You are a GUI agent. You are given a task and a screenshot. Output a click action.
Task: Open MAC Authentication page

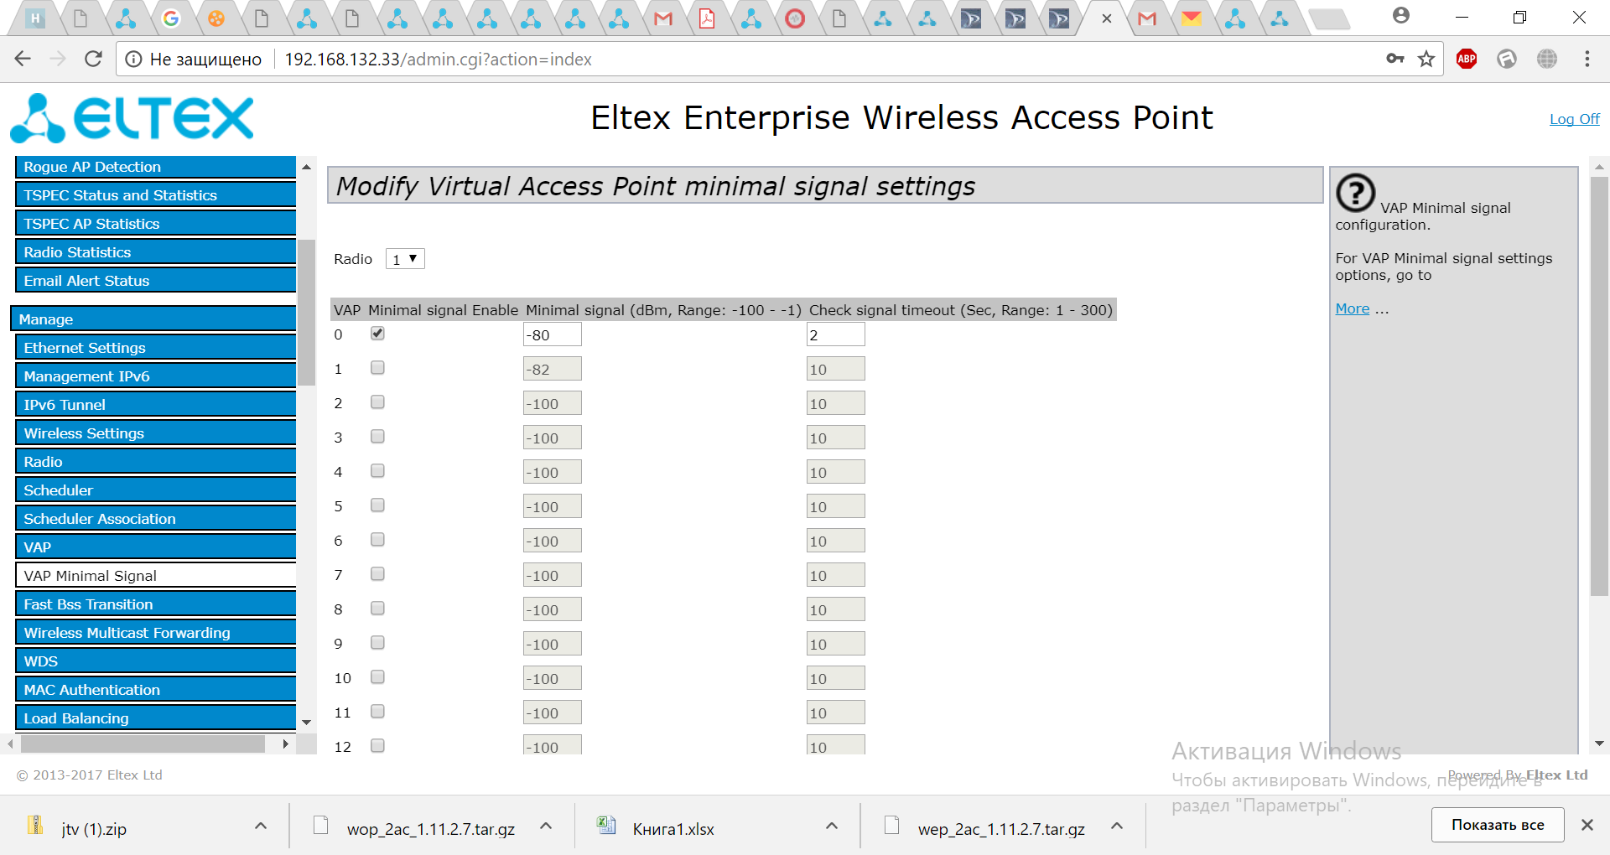(156, 690)
